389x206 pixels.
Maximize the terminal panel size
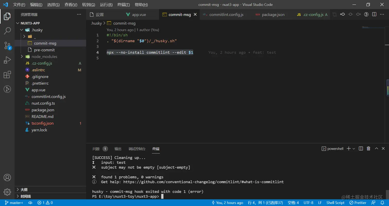tap(376, 149)
